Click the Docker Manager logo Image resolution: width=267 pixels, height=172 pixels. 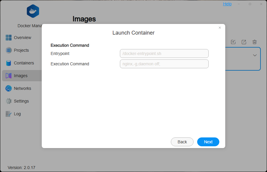pyautogui.click(x=33, y=11)
